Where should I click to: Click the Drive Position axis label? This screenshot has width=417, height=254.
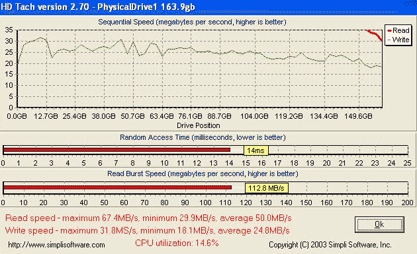199,125
